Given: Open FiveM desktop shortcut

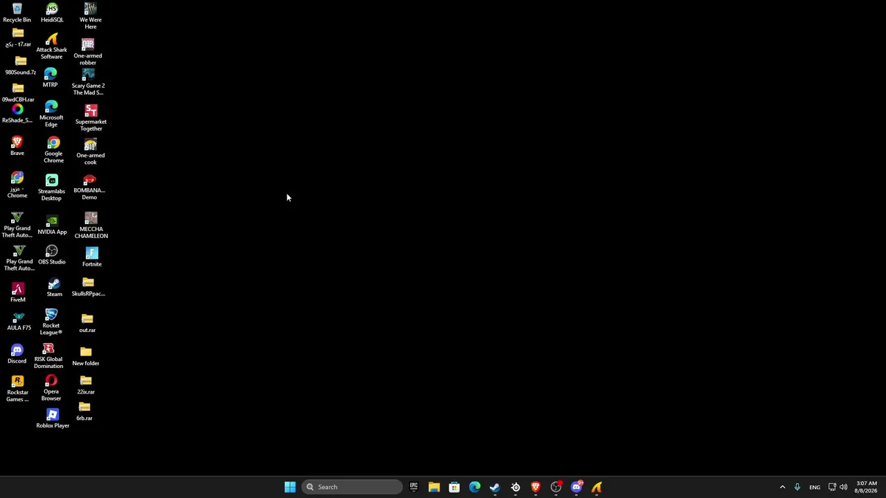Looking at the screenshot, I should (18, 293).
